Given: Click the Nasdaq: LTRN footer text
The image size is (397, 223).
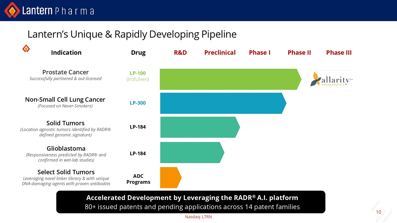Looking at the screenshot, I should click(198, 217).
